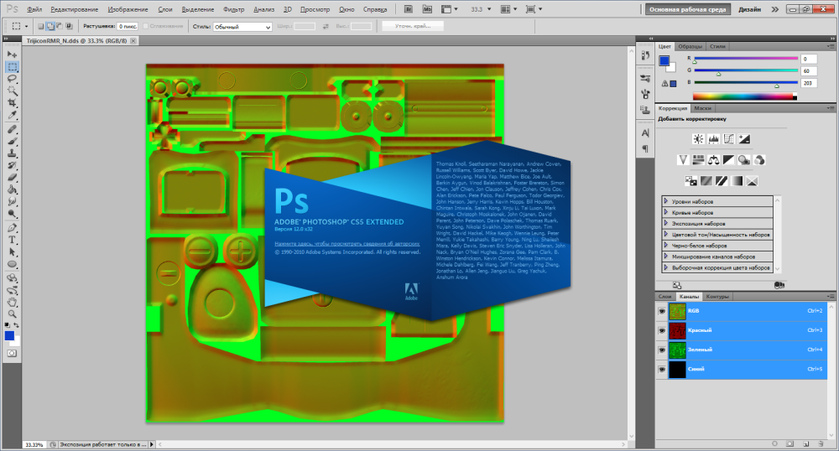Add an Exposure adjustment
Image resolution: width=839 pixels, height=451 pixels.
(x=744, y=139)
